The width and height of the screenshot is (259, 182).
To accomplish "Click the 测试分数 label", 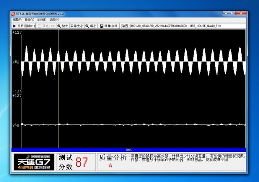I will (65, 162).
